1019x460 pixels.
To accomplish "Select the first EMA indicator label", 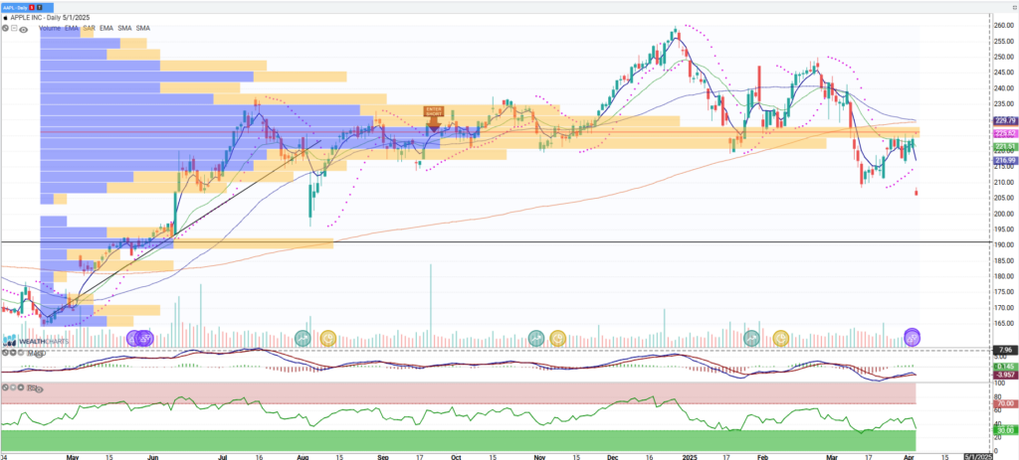I will (72, 29).
